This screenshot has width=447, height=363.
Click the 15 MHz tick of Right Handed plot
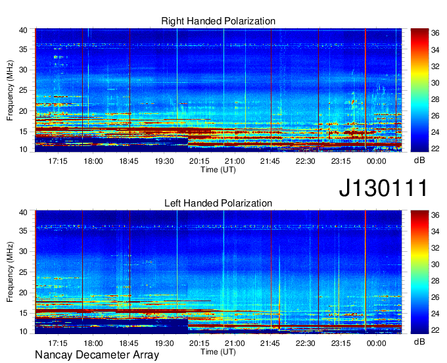pyautogui.click(x=23, y=132)
